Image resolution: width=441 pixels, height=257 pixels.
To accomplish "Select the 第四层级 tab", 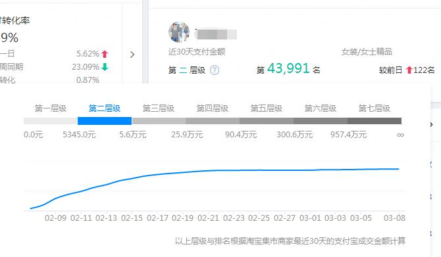I will [213, 108].
